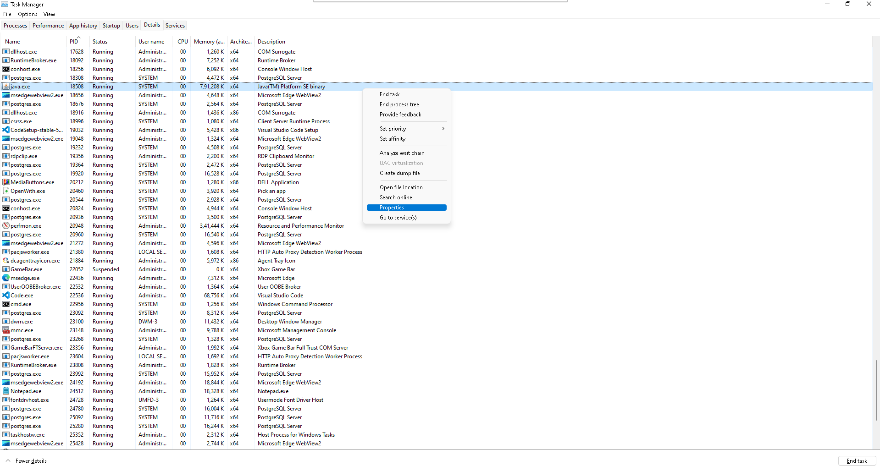The height and width of the screenshot is (471, 880).
Task: Click the java.exe process icon
Action: [x=6, y=87]
